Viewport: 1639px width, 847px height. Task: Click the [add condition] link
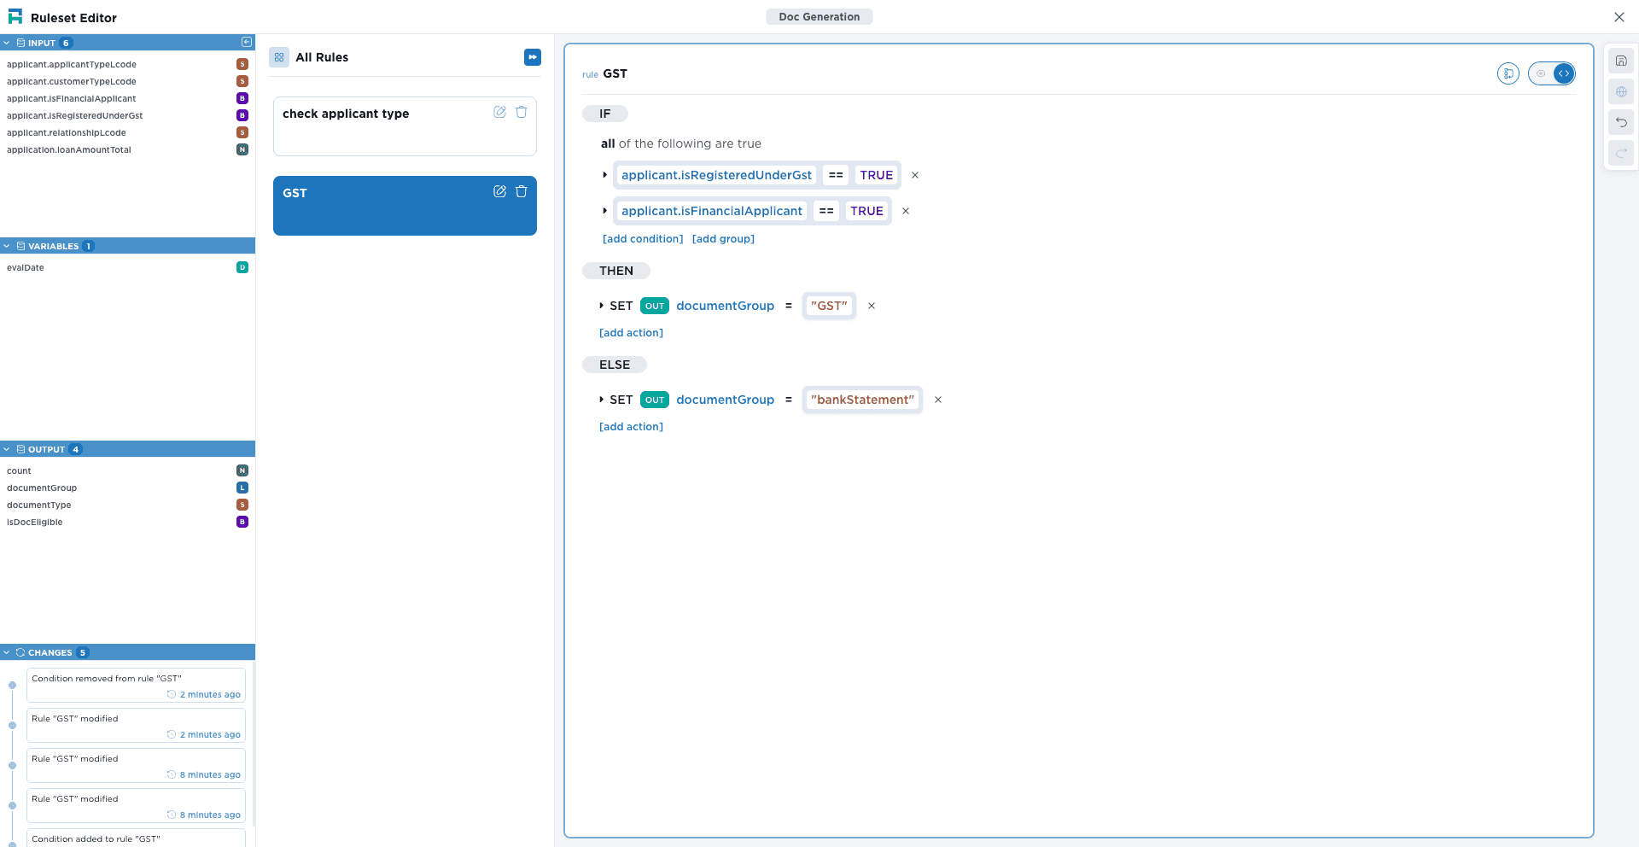click(x=642, y=239)
